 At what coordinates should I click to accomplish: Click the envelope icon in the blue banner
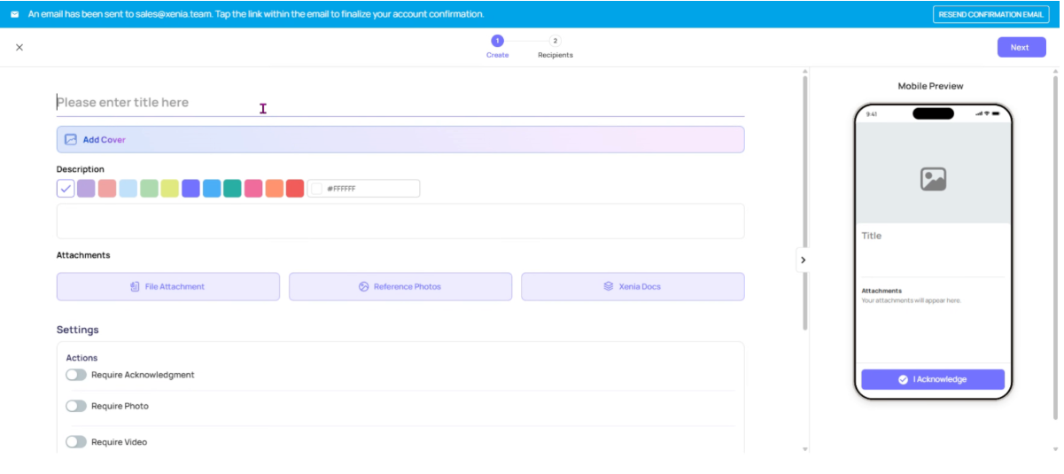[14, 14]
